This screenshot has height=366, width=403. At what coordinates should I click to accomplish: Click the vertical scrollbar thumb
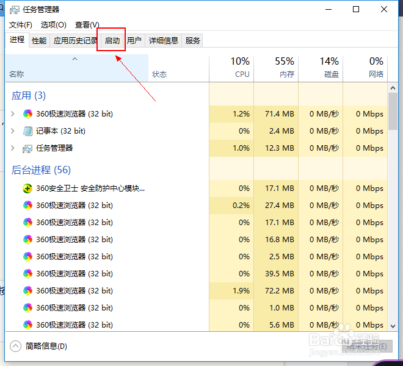pyautogui.click(x=393, y=112)
